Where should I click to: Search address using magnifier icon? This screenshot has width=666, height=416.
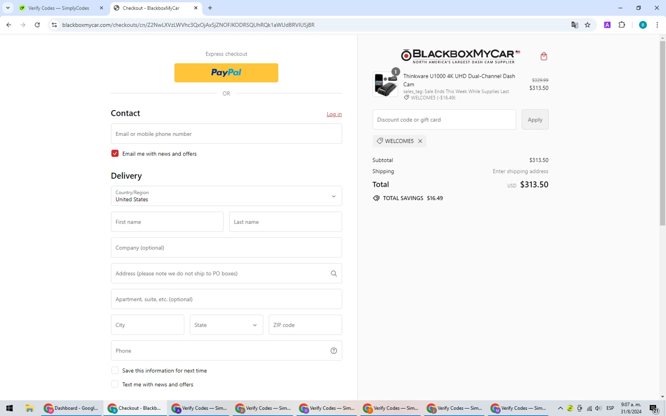[334, 273]
